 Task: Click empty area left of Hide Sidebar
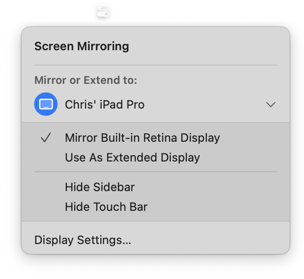pyautogui.click(x=46, y=187)
